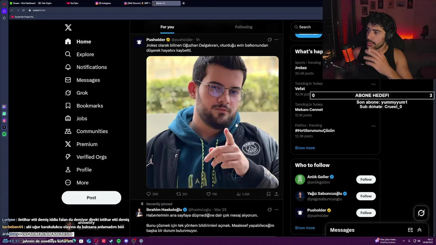Reload the browser page

24,10
